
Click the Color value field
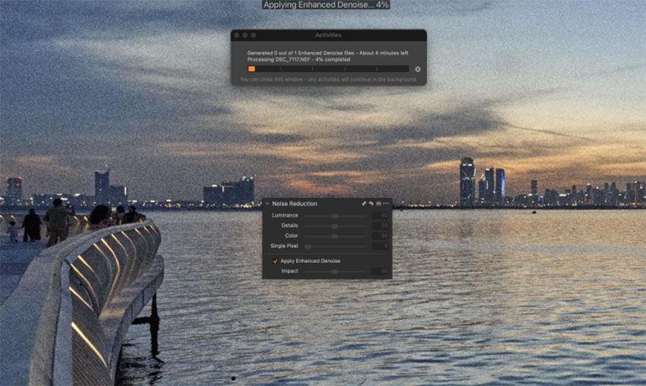tap(380, 236)
